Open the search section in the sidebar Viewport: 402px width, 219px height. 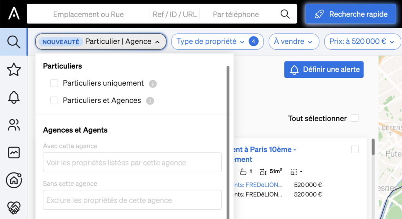pos(14,42)
